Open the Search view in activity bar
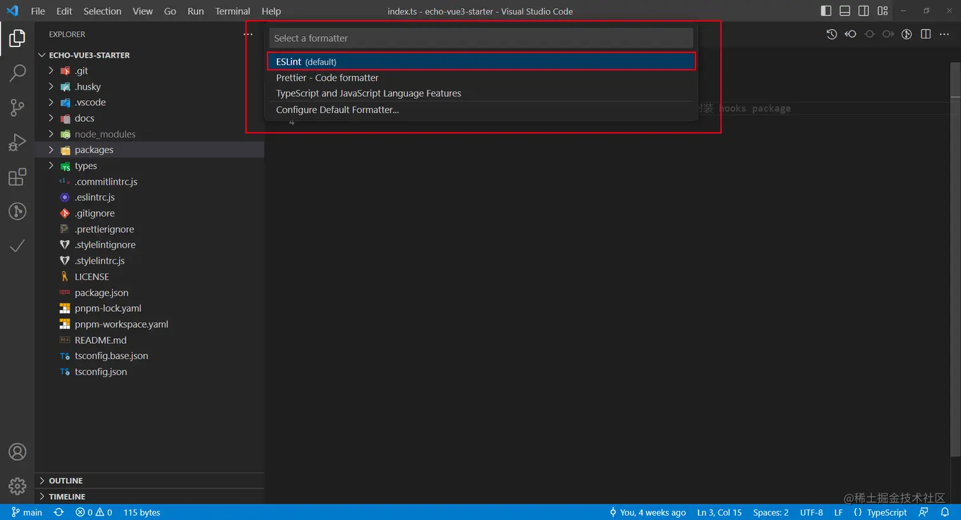The image size is (961, 520). [x=17, y=72]
